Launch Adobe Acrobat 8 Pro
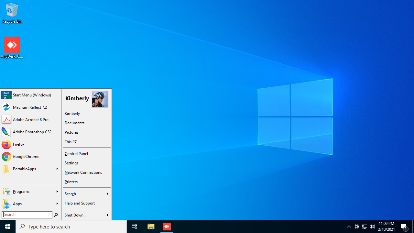 30,120
